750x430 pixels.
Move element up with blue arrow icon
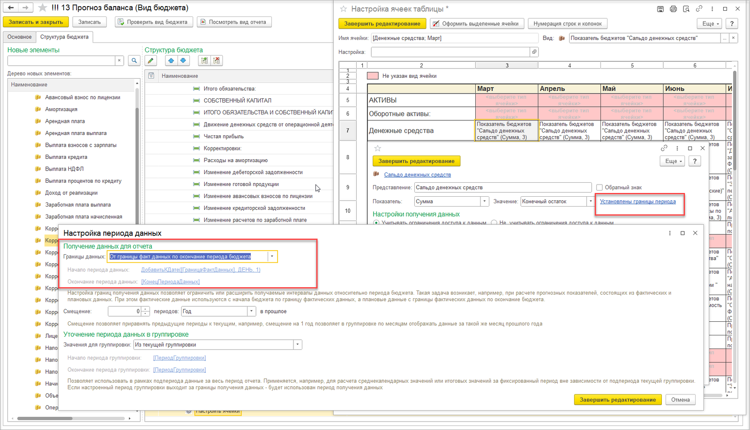click(x=171, y=60)
